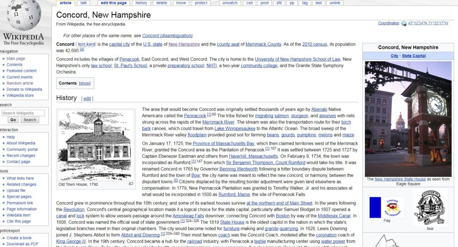Follow the capital city link
Image resolution: width=458 pixels, height=247 pixels.
(x=119, y=44)
